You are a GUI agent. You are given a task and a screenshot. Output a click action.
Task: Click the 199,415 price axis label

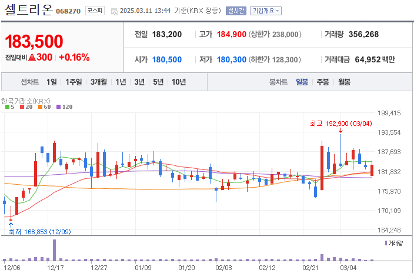[x=389, y=113]
